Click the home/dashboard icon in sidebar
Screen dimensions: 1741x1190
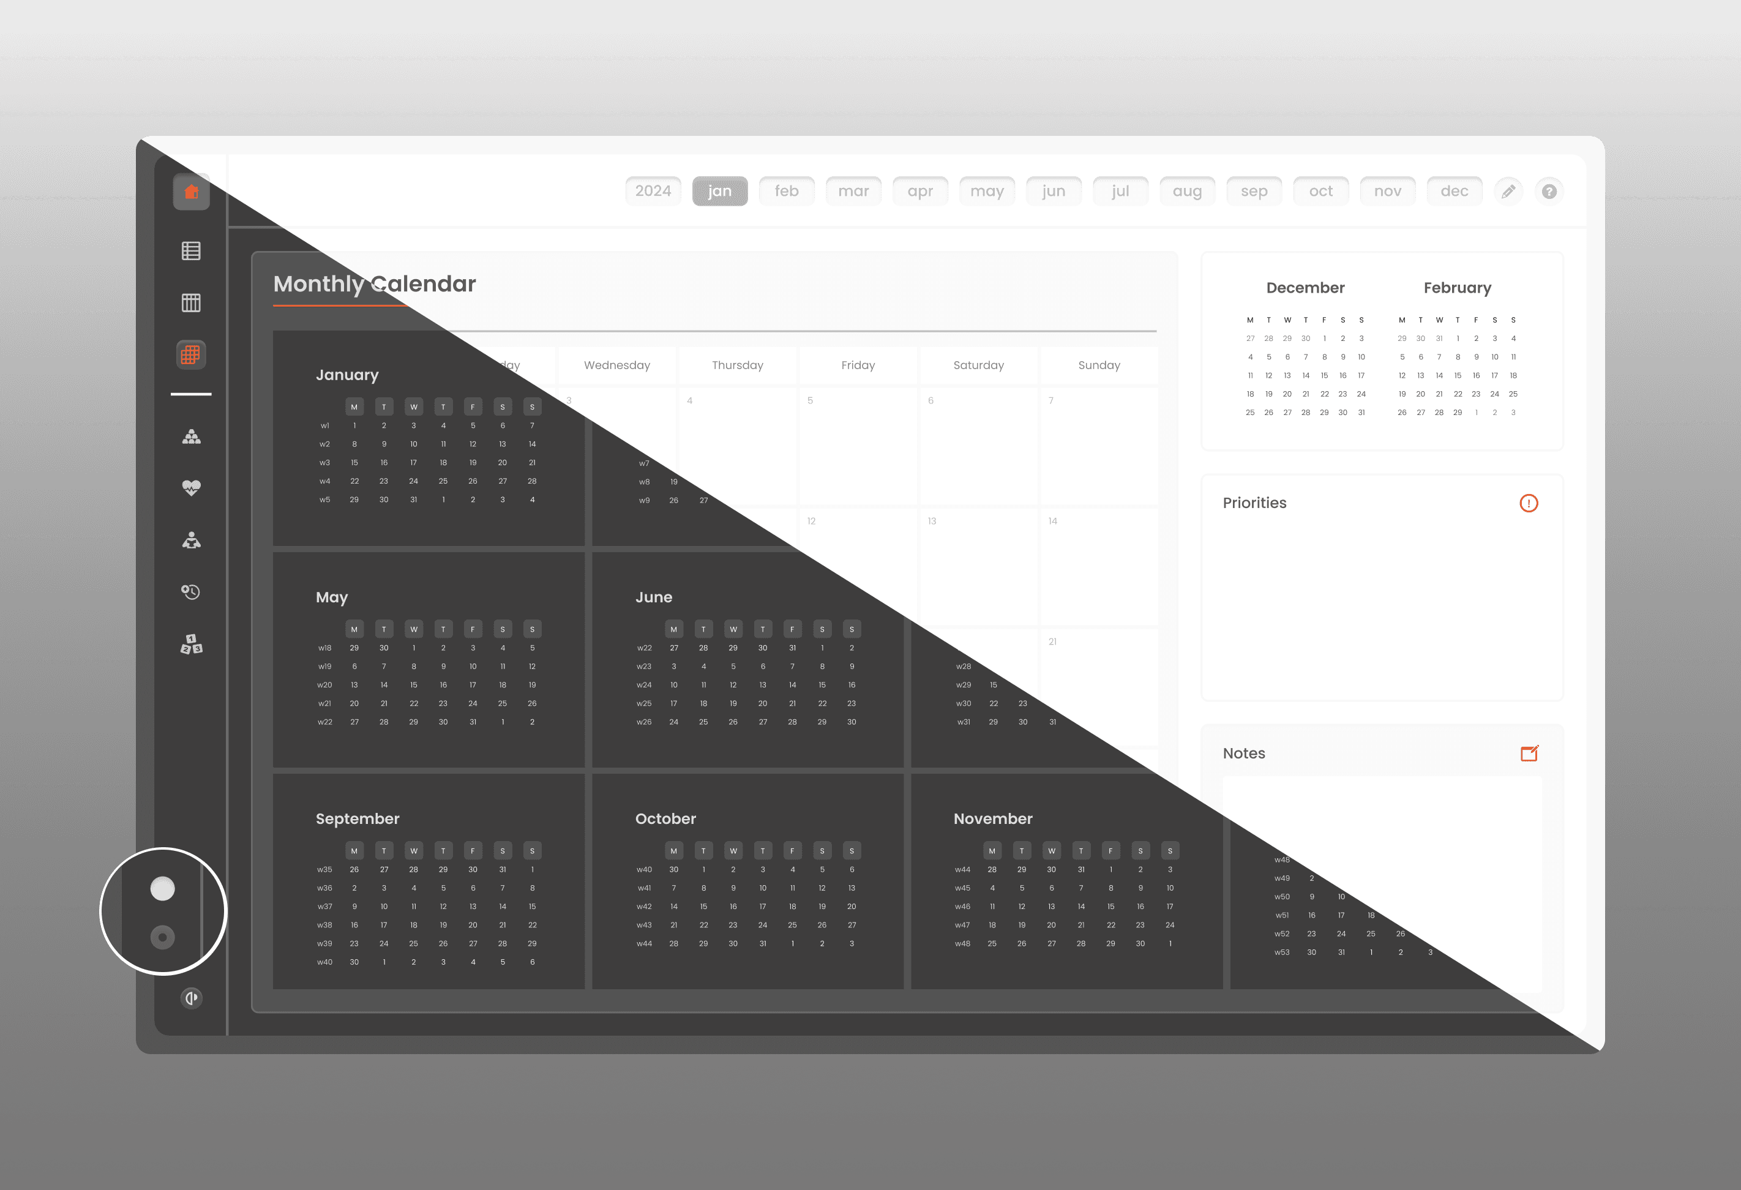(192, 190)
